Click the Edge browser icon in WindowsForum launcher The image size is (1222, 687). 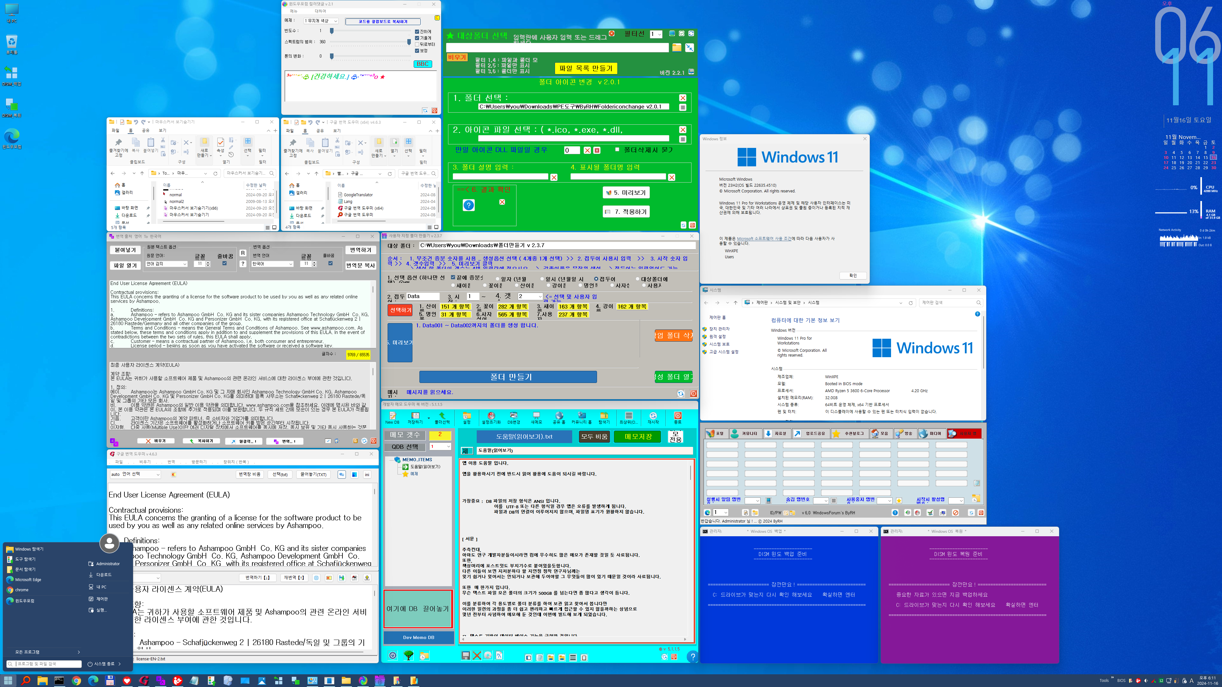click(707, 512)
